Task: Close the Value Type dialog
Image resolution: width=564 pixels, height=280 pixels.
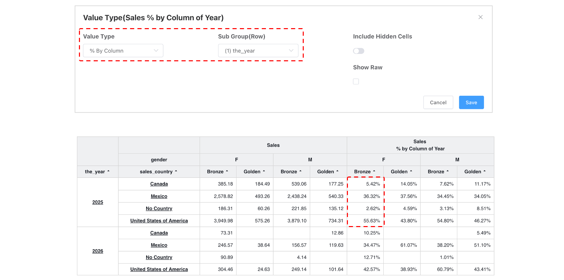Action: click(x=480, y=17)
